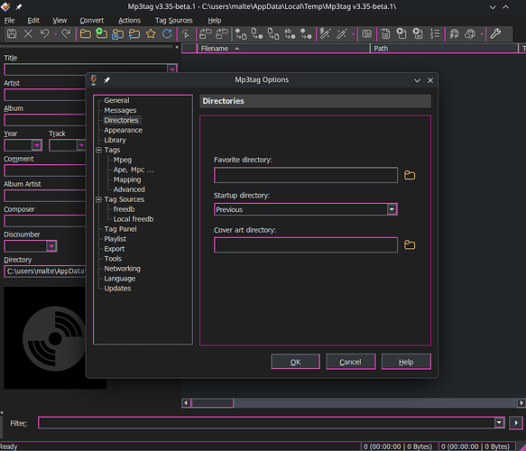Click the Options wrench icon
This screenshot has width=526, height=451.
(x=495, y=34)
